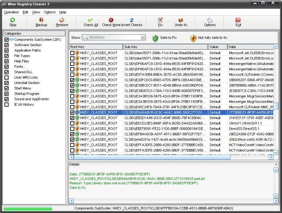Image resolution: width=282 pixels, height=213 pixels.
Task: Enable the IE Url History checkbox
Action: pos(6,105)
